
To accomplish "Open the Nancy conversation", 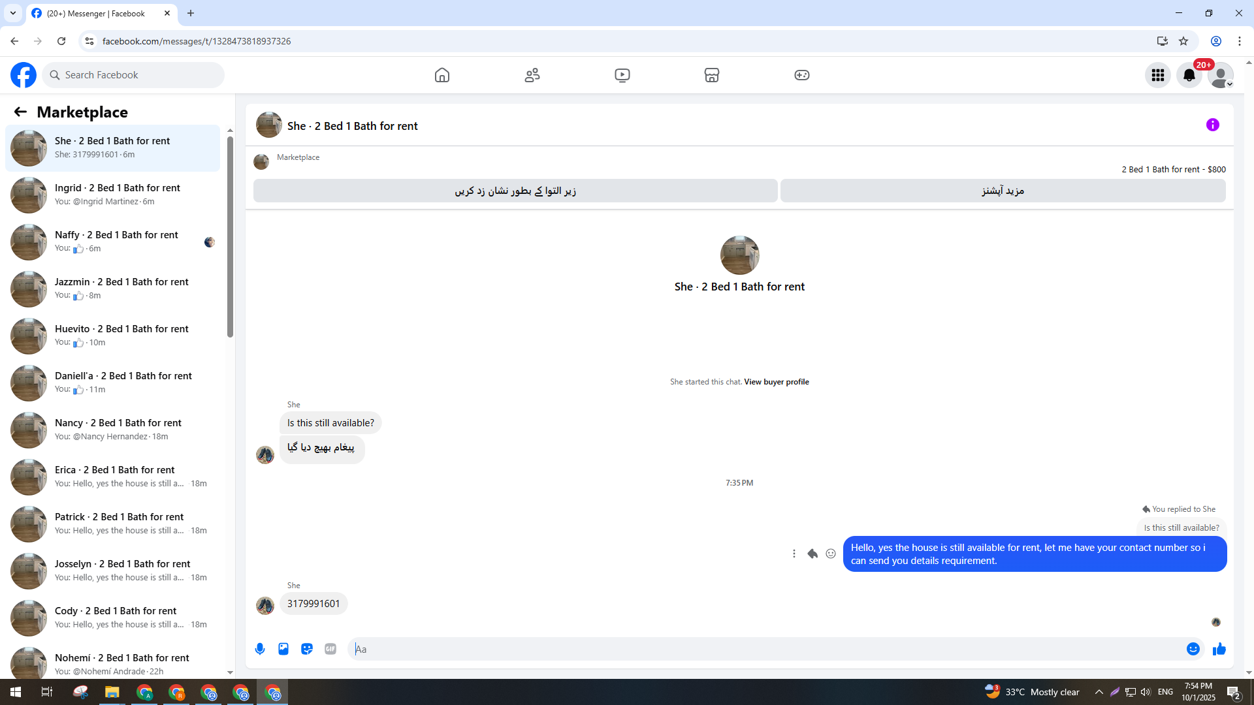I will tap(112, 430).
